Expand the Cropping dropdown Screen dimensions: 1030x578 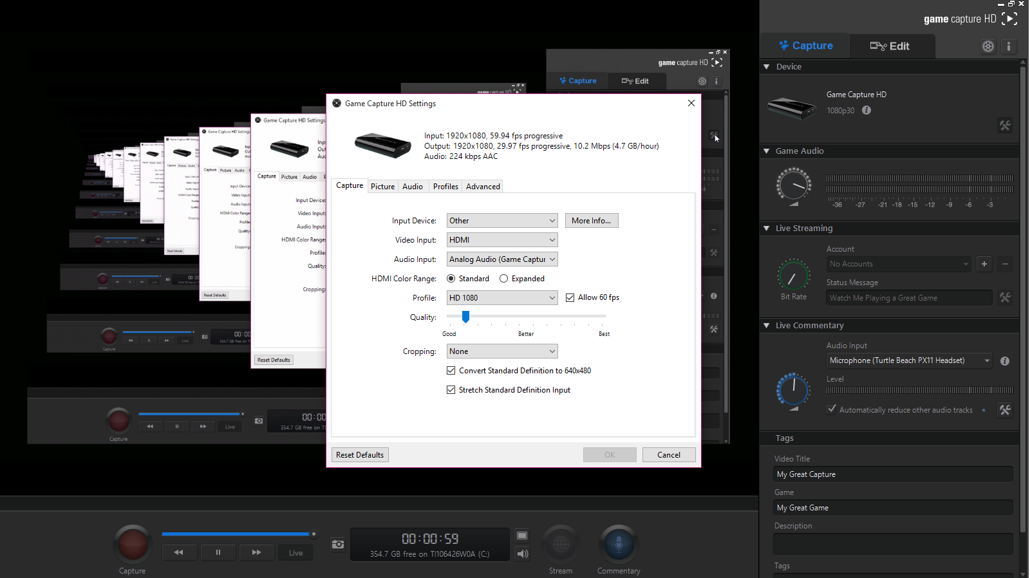click(501, 351)
